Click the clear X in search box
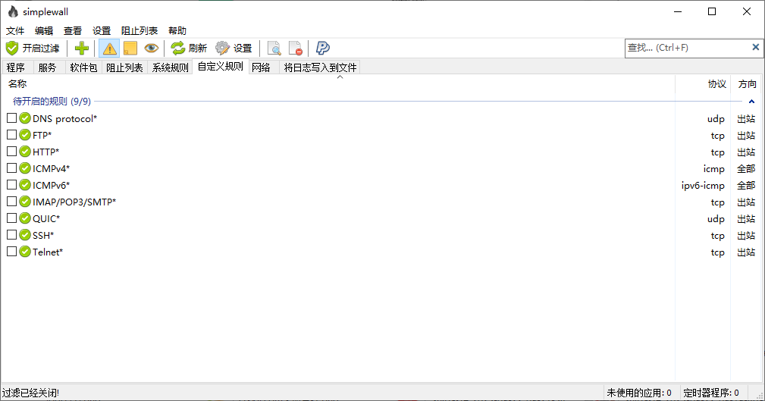The width and height of the screenshot is (765, 401). click(x=755, y=48)
